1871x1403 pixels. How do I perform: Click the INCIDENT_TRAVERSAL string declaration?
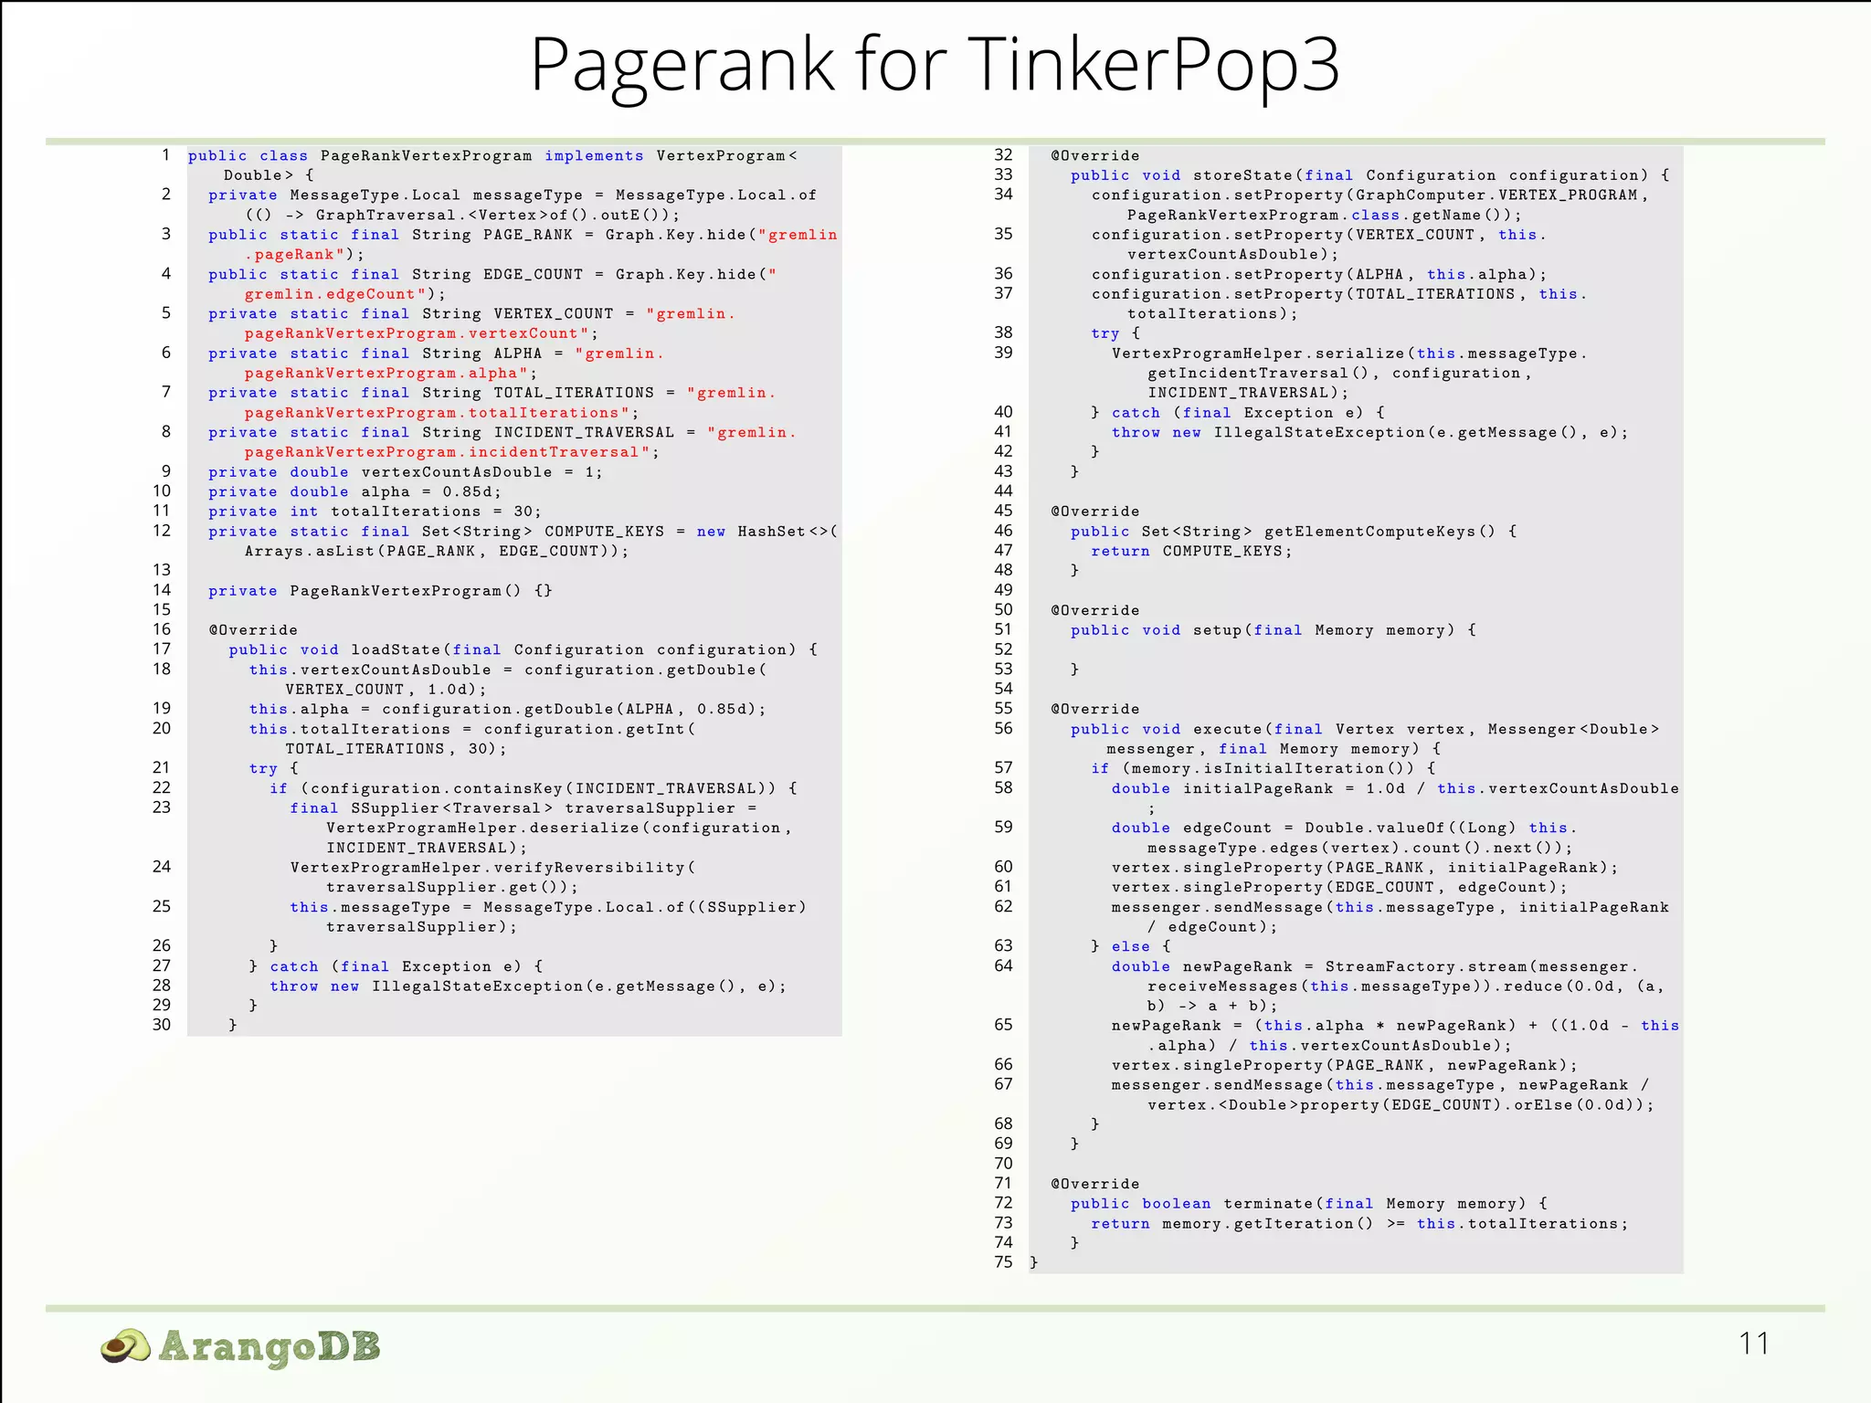click(x=502, y=442)
